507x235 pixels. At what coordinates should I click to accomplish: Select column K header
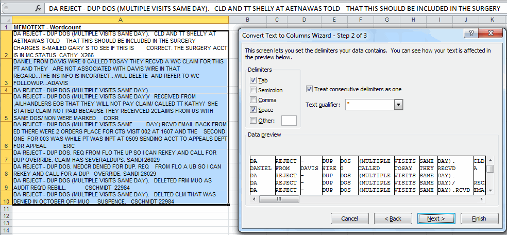click(x=492, y=20)
